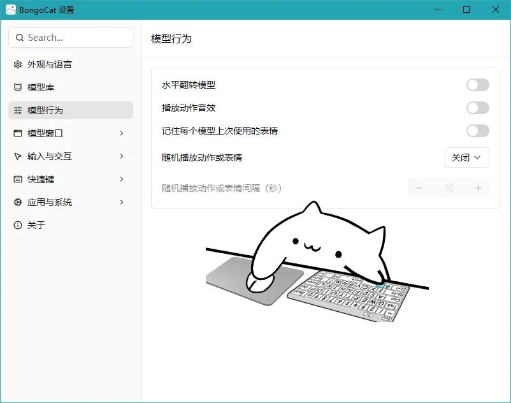
Task: Click the window icon beside 模型窗口
Action: (x=18, y=133)
